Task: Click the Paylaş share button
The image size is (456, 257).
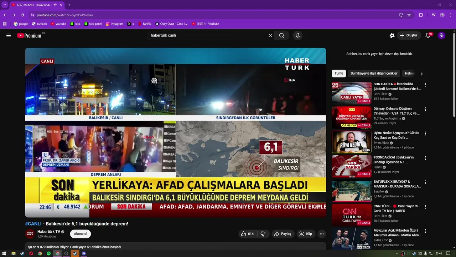Action: (283, 234)
